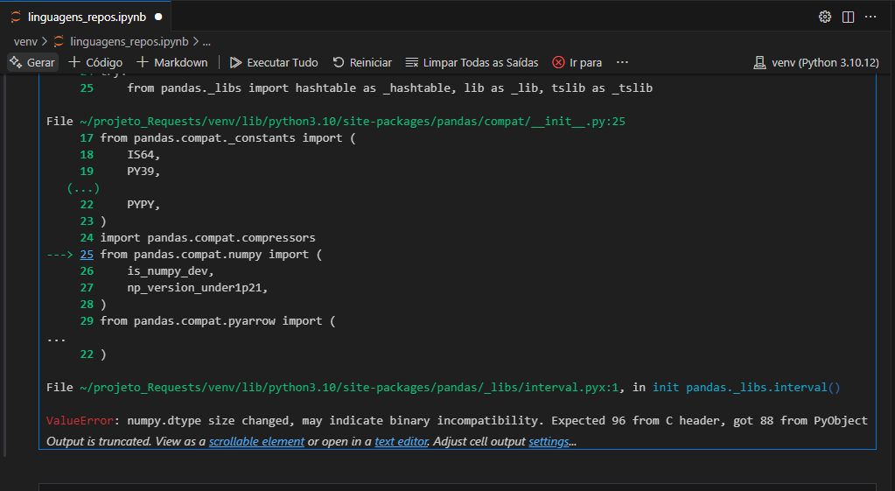Select the linguagens_repos.ipynb tab
The image size is (895, 491).
[86, 17]
